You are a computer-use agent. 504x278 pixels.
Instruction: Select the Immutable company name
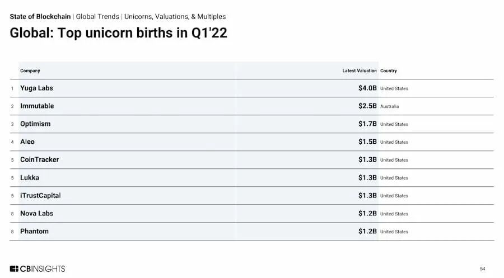pos(37,106)
